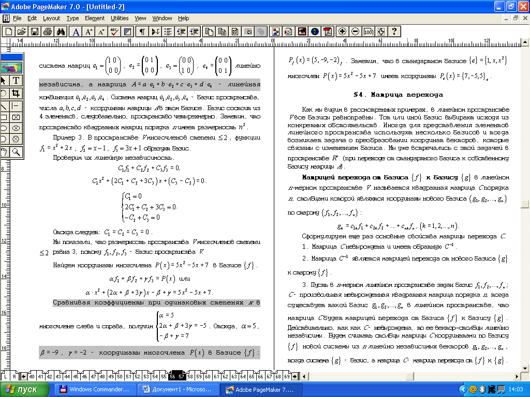Open Find with the binoculars icon

click(x=61, y=32)
